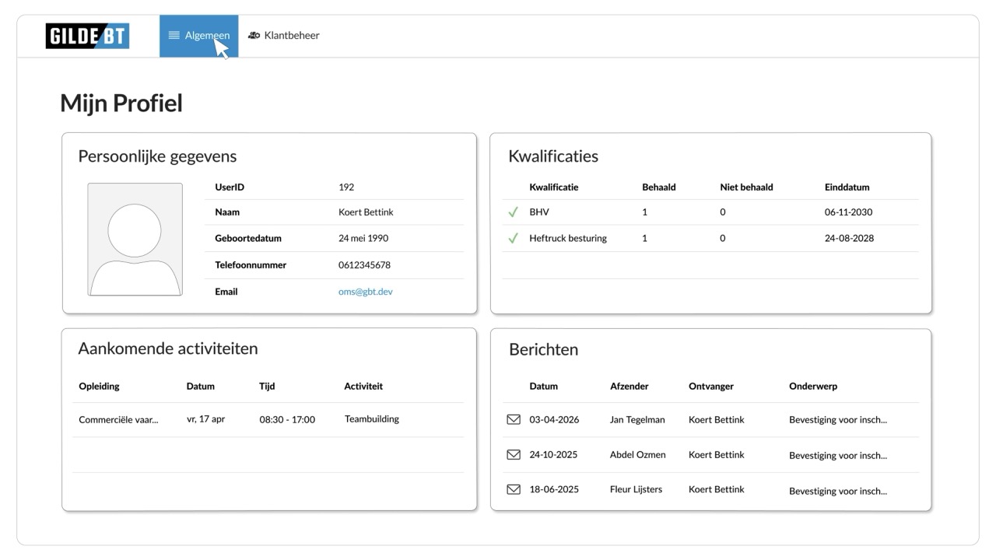Select the Heftruck besturing qualification name
Image resolution: width=996 pixels, height=560 pixels.
[568, 239]
